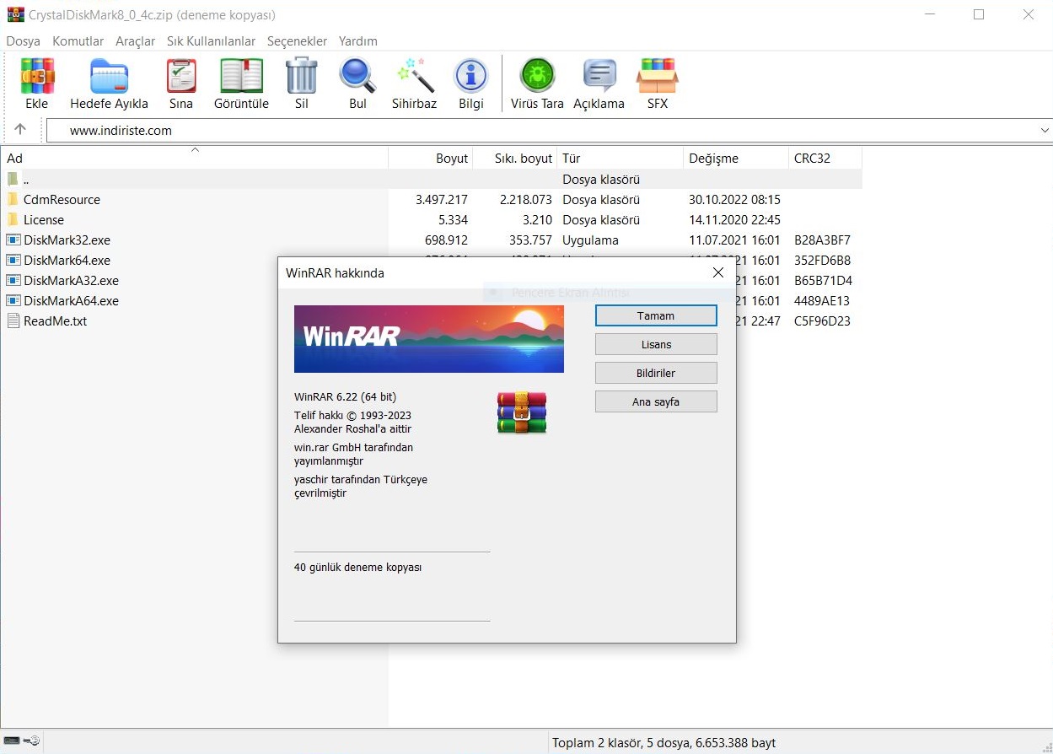Click the CdmResource folder icon

(13, 200)
